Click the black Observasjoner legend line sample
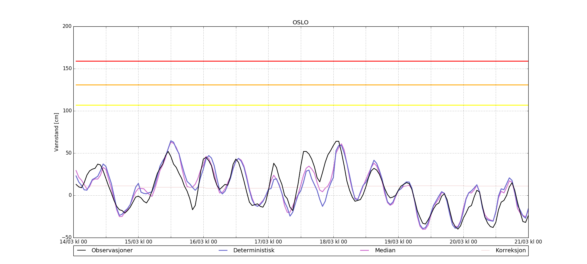The width and height of the screenshot is (587, 264). [x=82, y=251]
